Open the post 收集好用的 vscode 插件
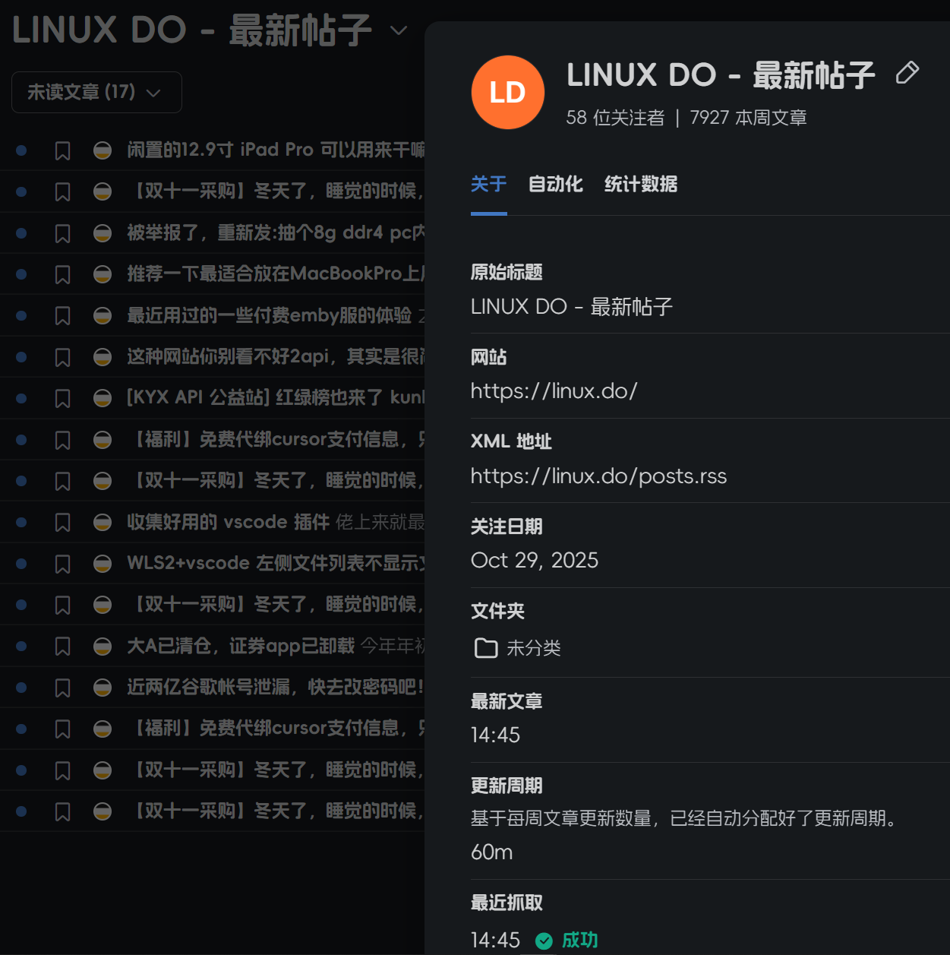 point(229,522)
